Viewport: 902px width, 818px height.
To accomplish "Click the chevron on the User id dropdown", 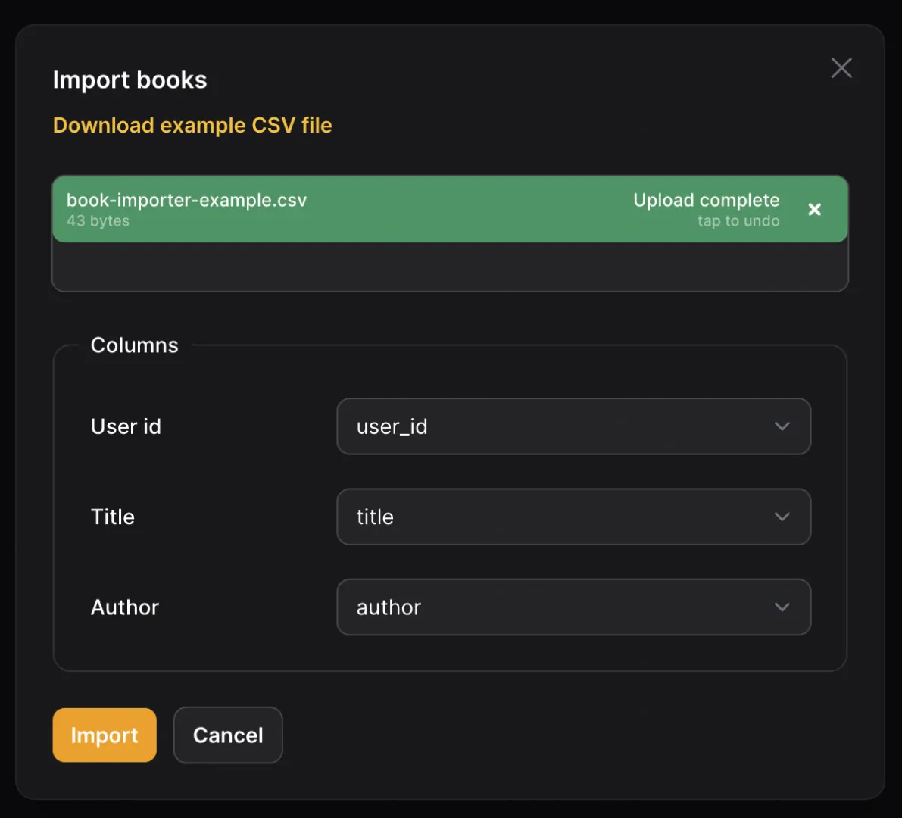I will pyautogui.click(x=782, y=426).
